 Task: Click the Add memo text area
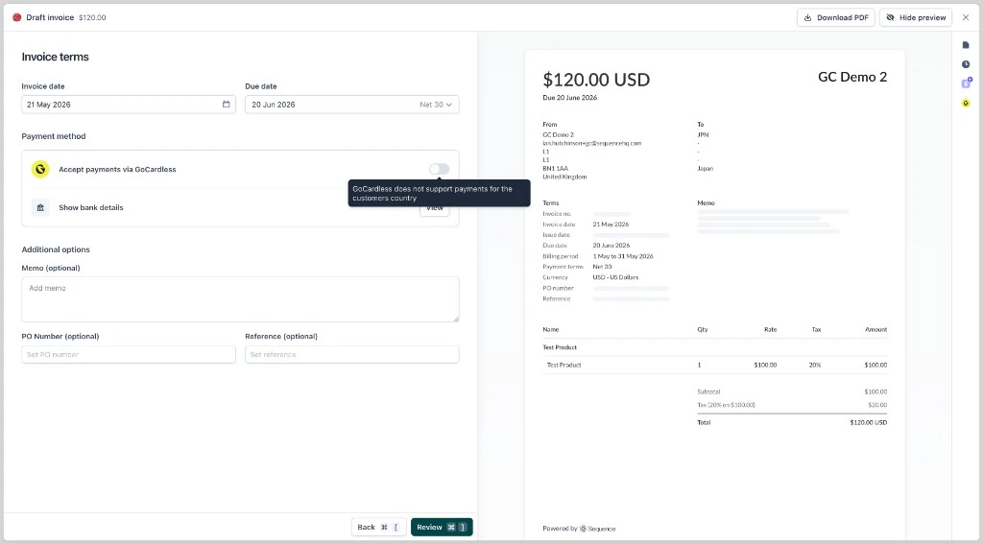(240, 299)
